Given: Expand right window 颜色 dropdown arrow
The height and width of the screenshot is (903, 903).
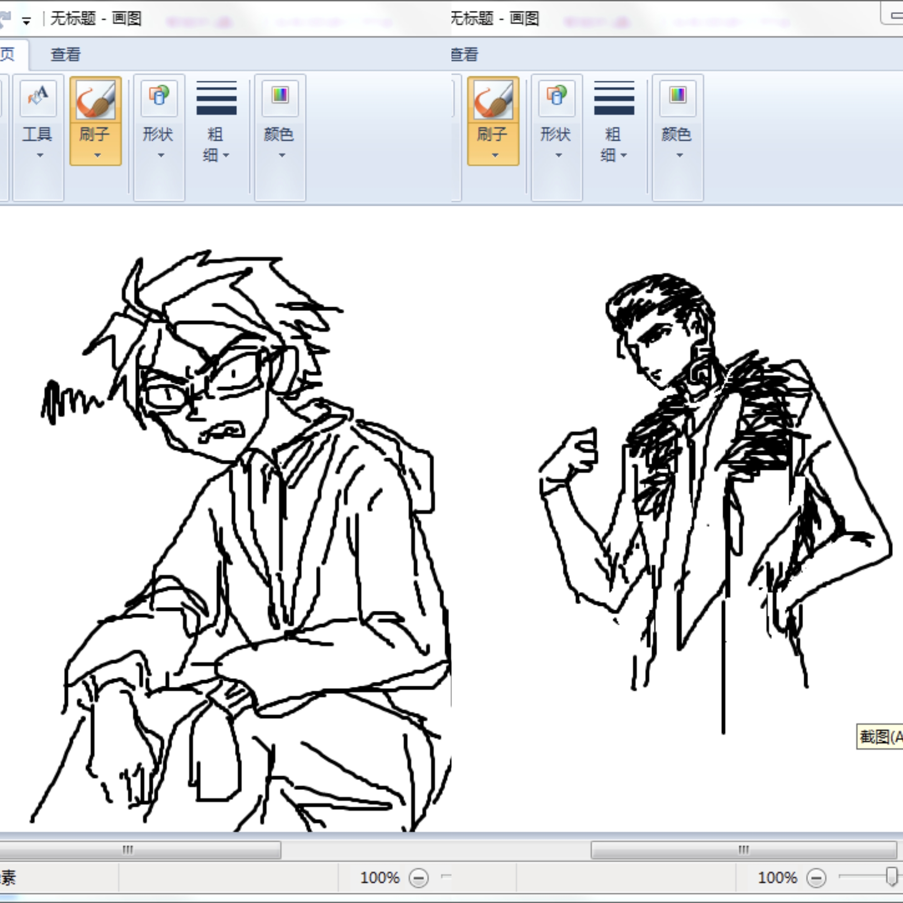Looking at the screenshot, I should click(x=680, y=155).
